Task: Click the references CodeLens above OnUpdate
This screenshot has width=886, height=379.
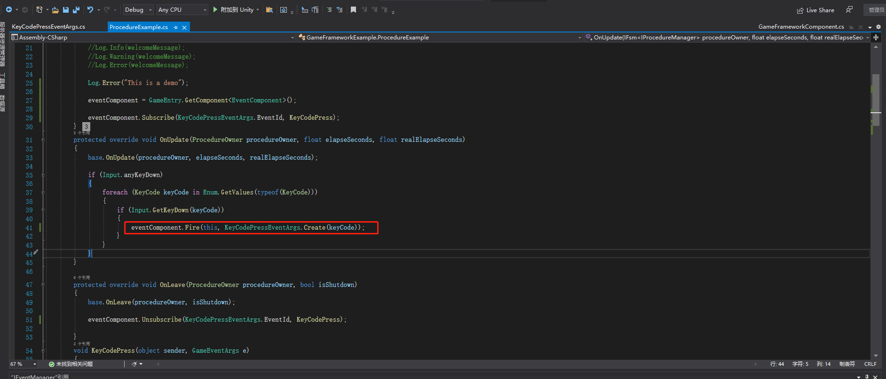Action: (81, 133)
